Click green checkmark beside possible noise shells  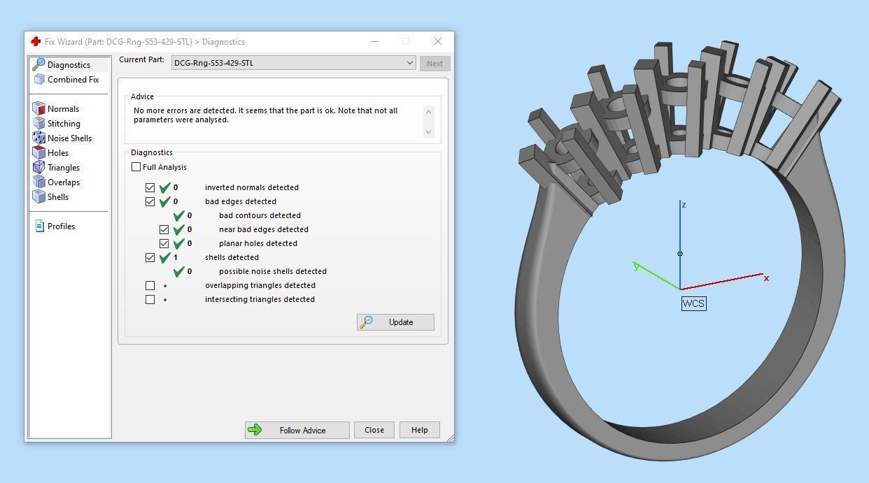point(179,271)
